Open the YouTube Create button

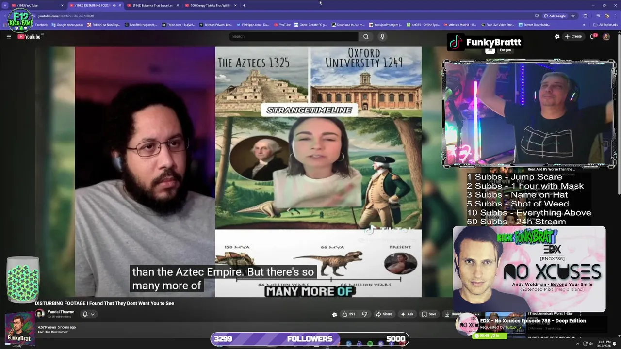[573, 36]
